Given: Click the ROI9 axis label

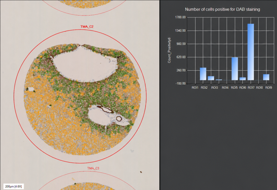Looking at the screenshot, I should pos(268,88).
